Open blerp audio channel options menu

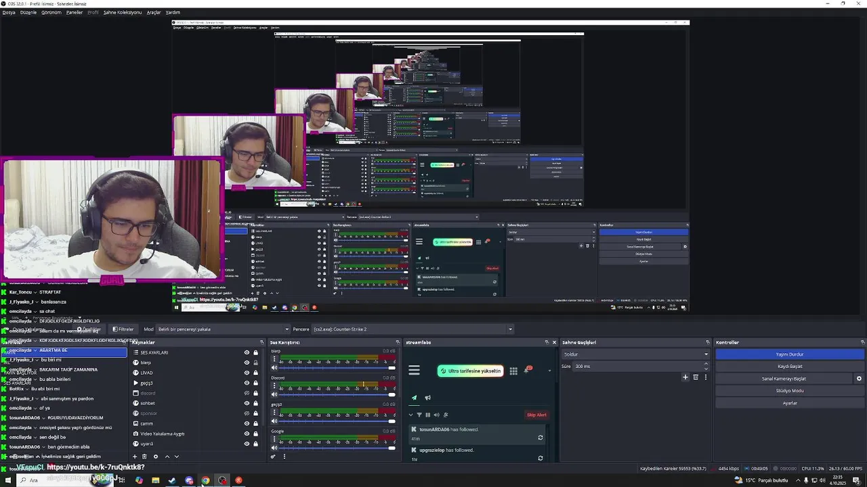tap(274, 358)
